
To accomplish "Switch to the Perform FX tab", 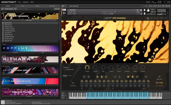I will [x=164, y=18].
